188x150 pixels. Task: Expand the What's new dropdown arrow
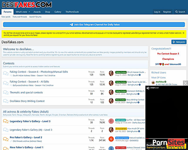[29, 12]
